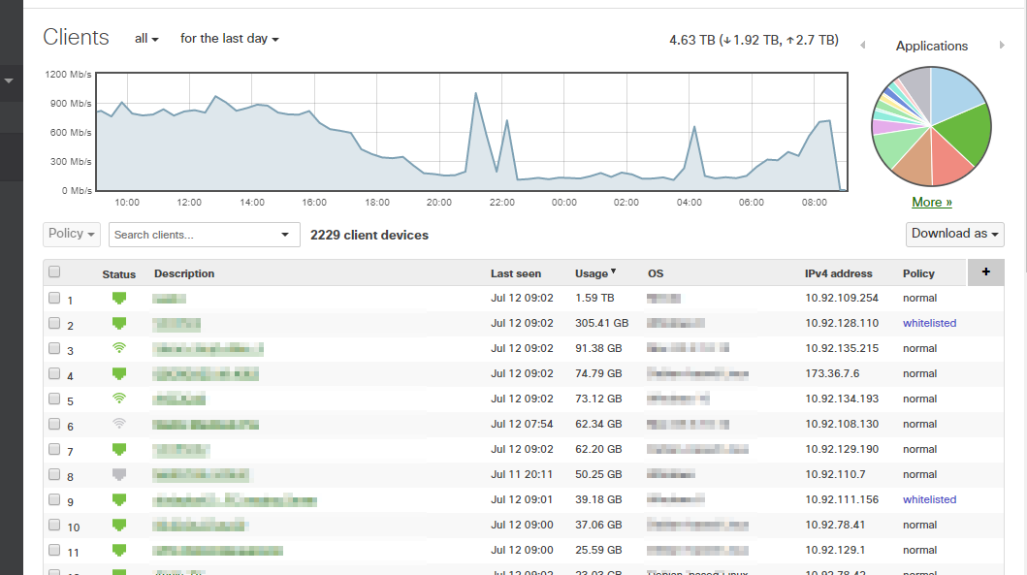Image resolution: width=1027 pixels, height=575 pixels.
Task: Click the + icon to add a table column
Action: click(x=986, y=272)
